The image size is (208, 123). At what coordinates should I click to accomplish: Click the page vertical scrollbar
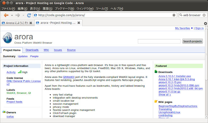206,72
